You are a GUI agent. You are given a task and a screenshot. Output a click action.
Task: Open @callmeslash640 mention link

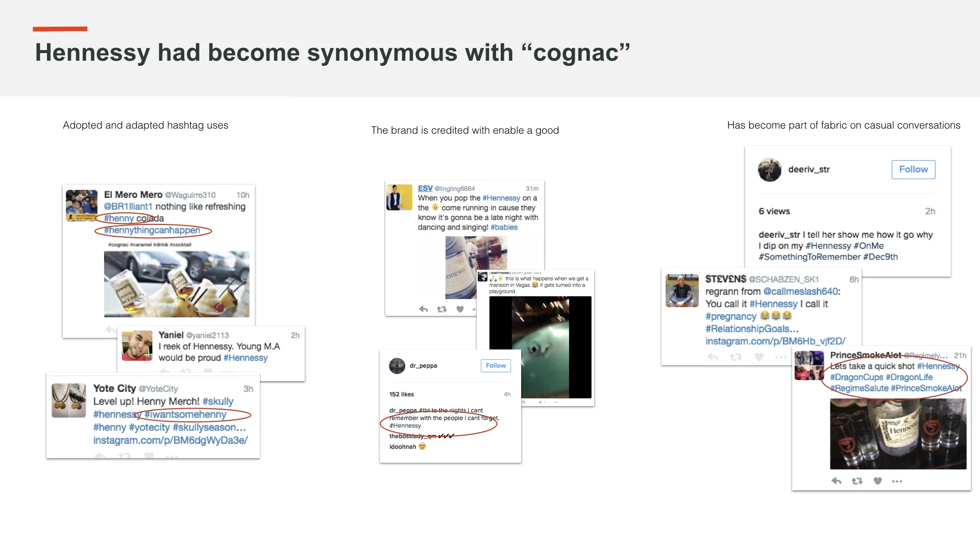click(800, 291)
